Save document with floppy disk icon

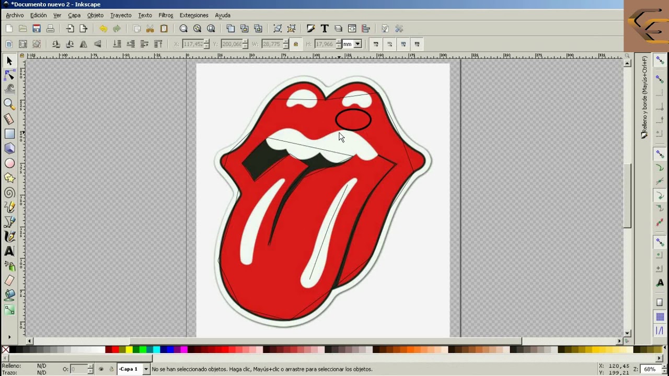(37, 29)
